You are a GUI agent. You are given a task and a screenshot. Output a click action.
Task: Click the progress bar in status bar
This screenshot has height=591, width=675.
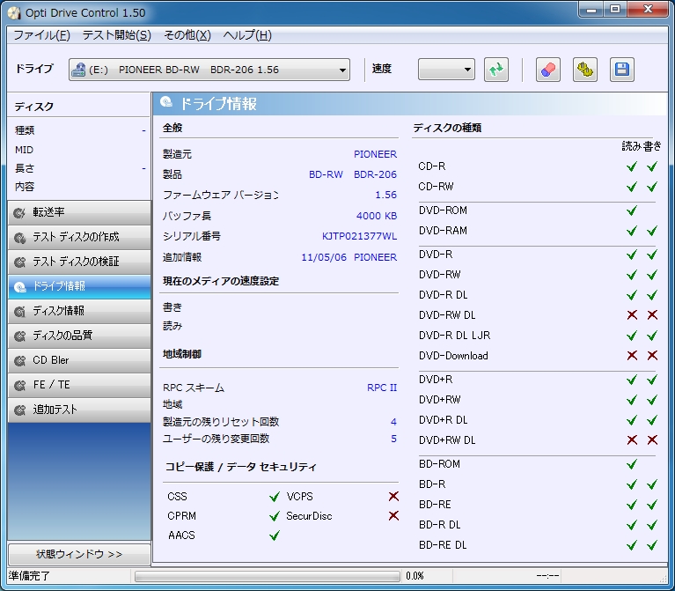267,576
